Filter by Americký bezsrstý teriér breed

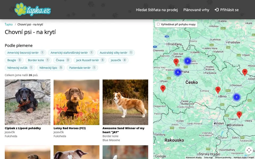[25, 52]
